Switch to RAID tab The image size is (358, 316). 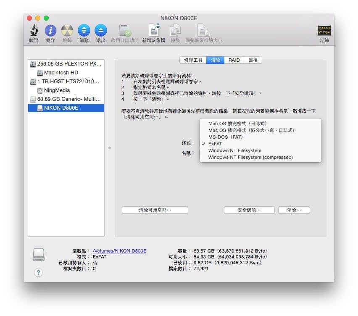[x=234, y=60]
